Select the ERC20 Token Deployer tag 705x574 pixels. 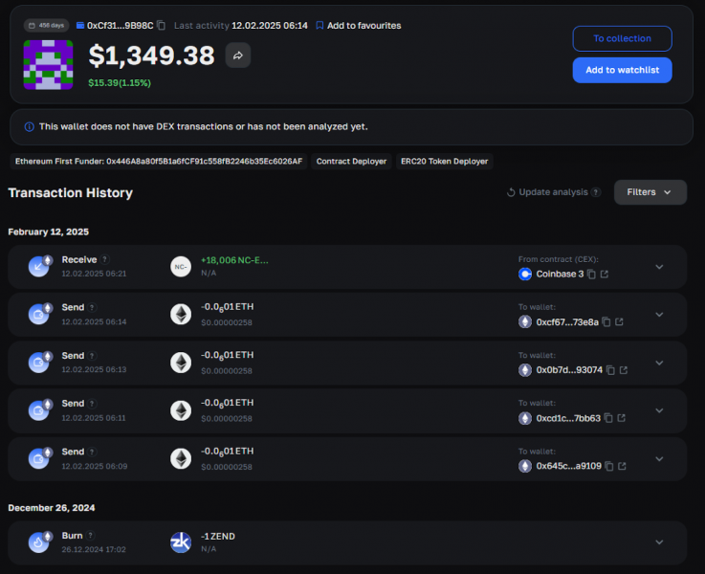[444, 162]
